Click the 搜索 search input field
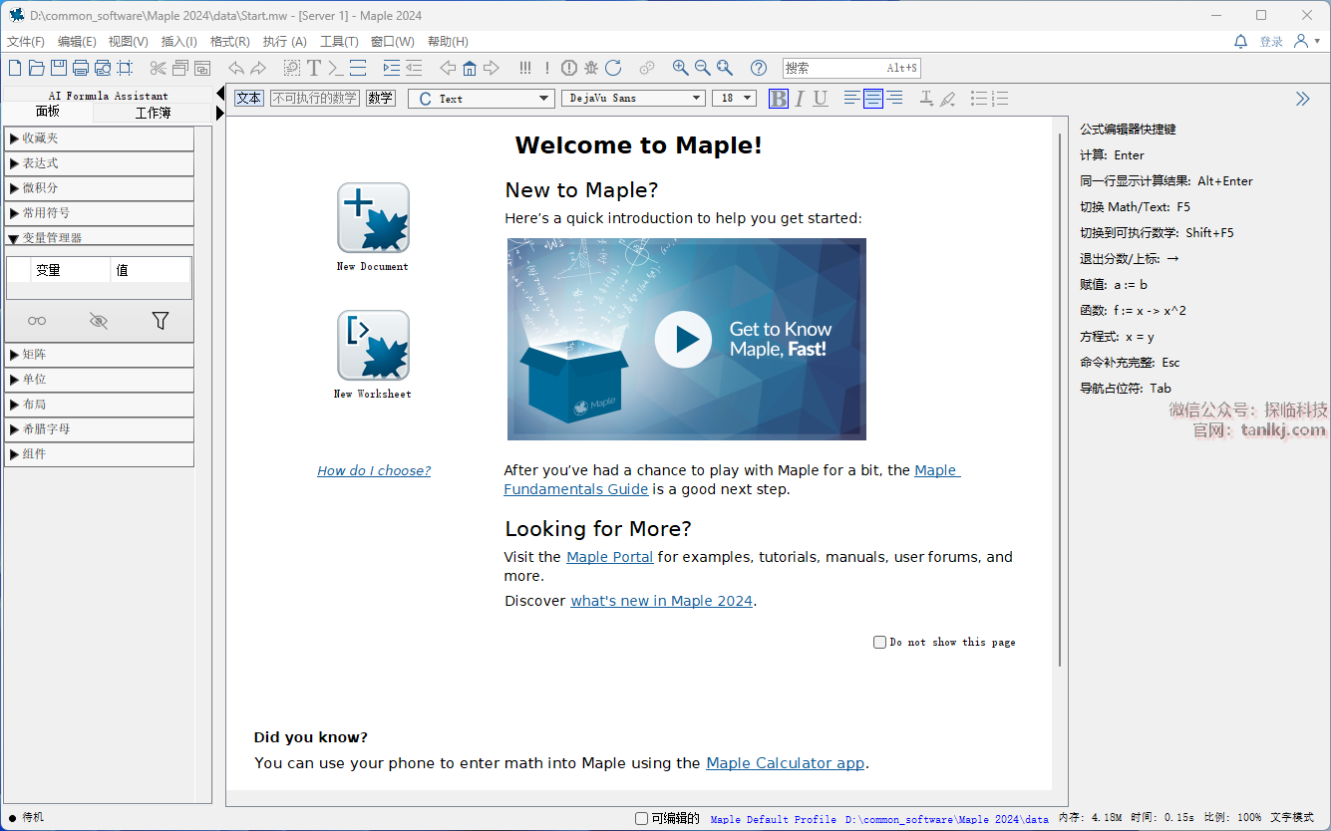1331x831 pixels. (x=833, y=68)
